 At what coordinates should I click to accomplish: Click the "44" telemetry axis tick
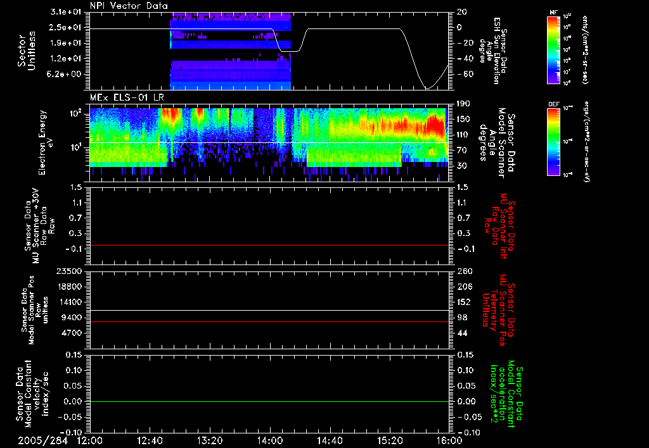coord(462,333)
